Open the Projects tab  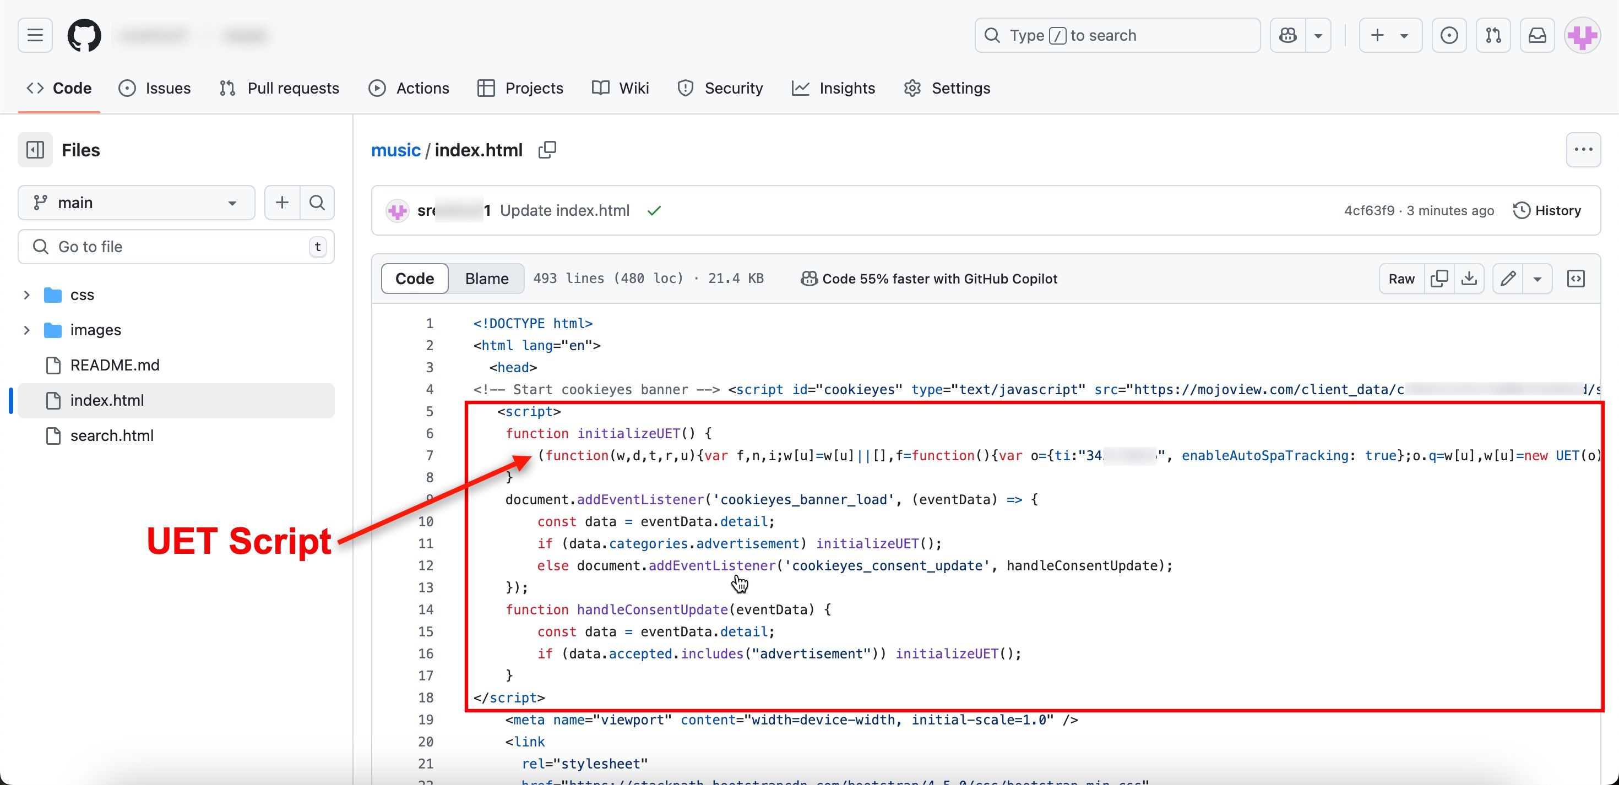(520, 88)
